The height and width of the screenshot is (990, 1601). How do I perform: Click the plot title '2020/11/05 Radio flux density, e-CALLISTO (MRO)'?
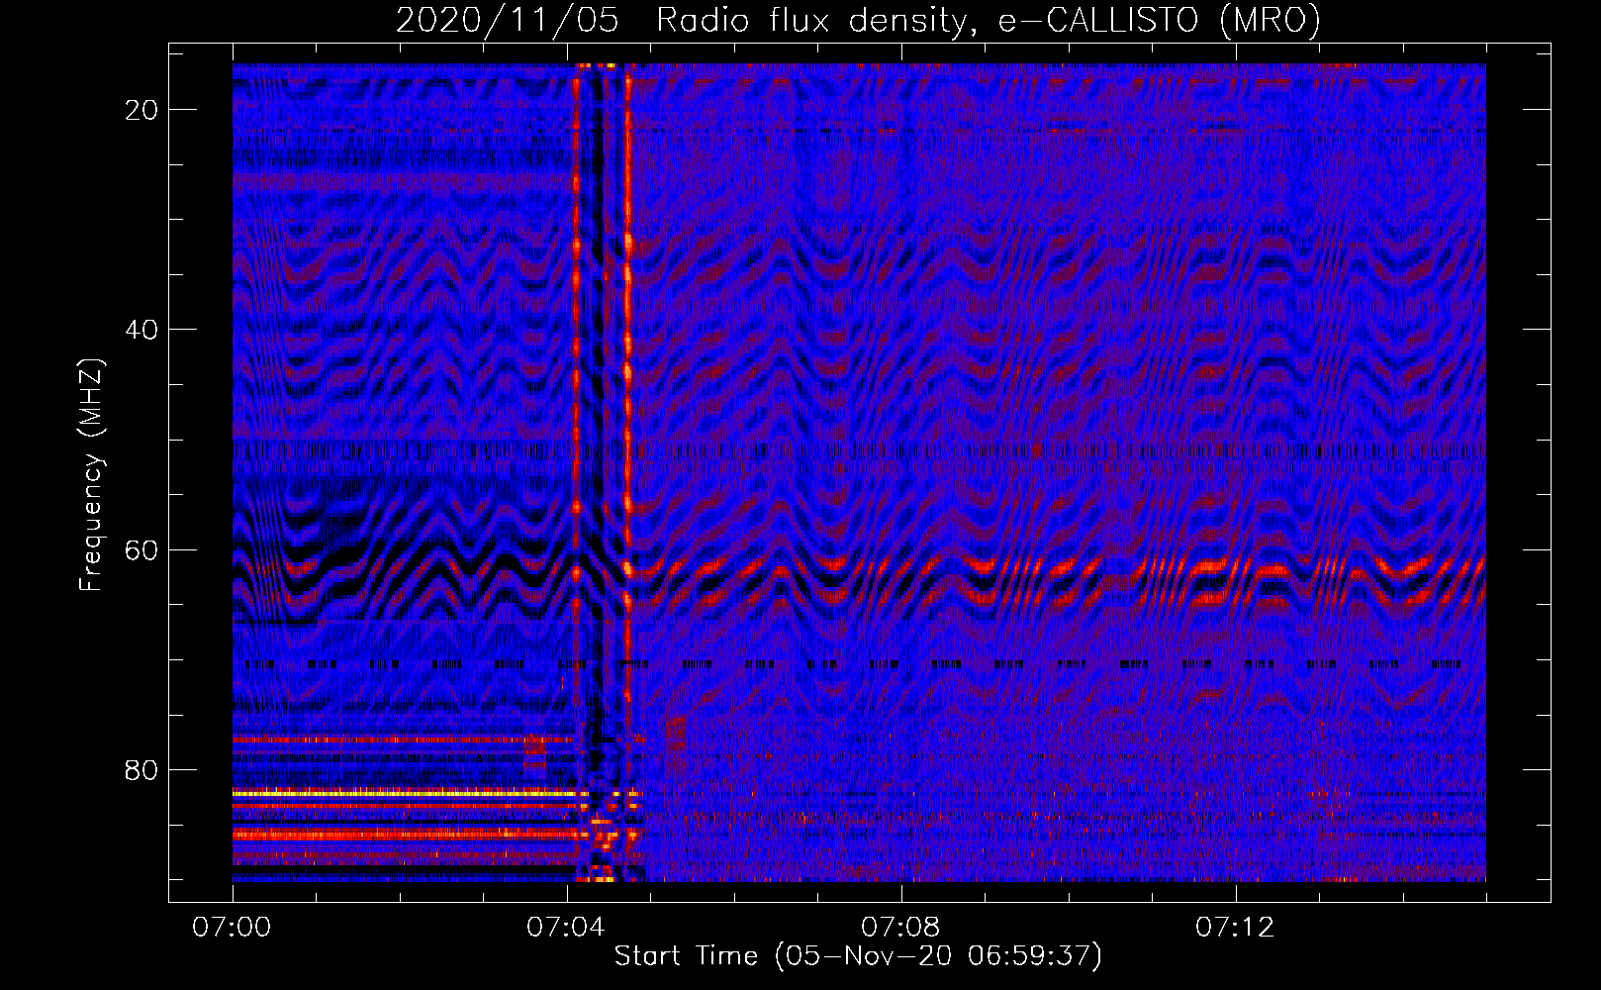pyautogui.click(x=858, y=21)
